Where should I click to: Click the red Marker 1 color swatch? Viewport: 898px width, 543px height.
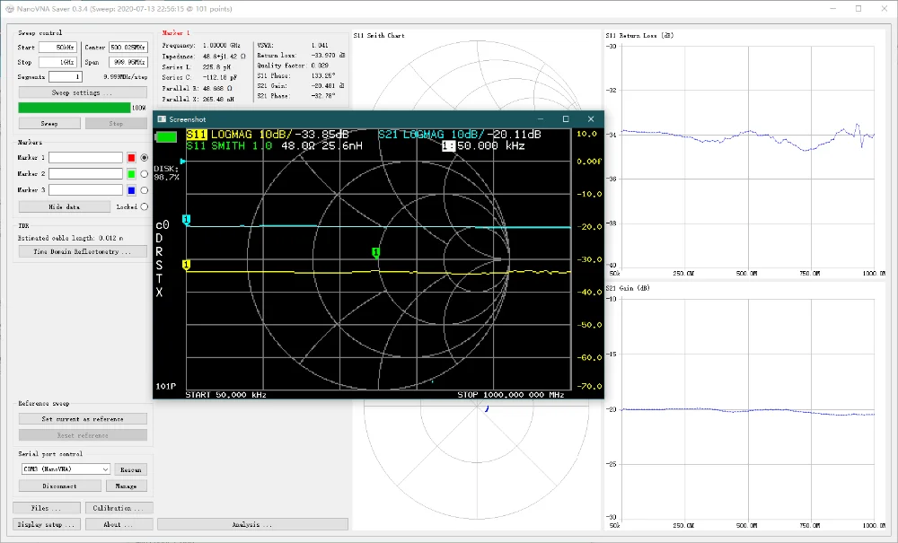tap(131, 158)
